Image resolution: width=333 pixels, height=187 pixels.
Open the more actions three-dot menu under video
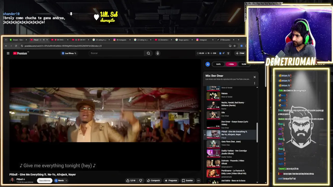point(198,181)
